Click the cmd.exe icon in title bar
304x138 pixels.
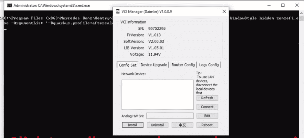click(x=9, y=5)
